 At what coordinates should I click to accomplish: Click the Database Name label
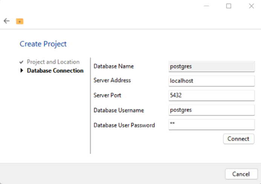click(x=114, y=66)
